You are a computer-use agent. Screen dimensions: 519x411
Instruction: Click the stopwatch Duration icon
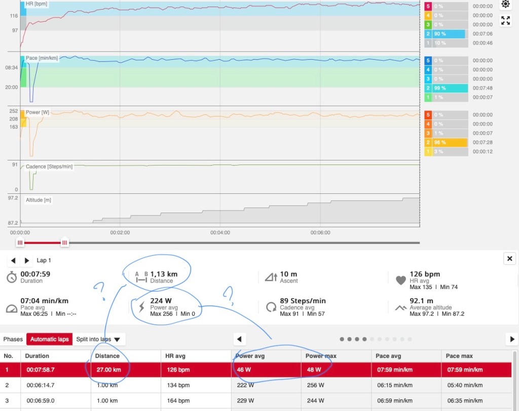pos(12,277)
